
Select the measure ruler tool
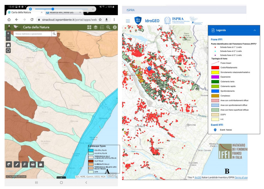pos(17,164)
